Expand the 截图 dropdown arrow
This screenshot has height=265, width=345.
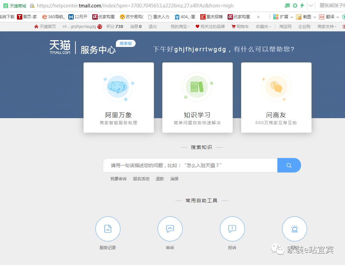(315, 17)
